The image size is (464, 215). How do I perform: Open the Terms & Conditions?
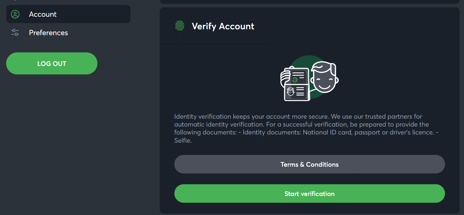tap(309, 164)
